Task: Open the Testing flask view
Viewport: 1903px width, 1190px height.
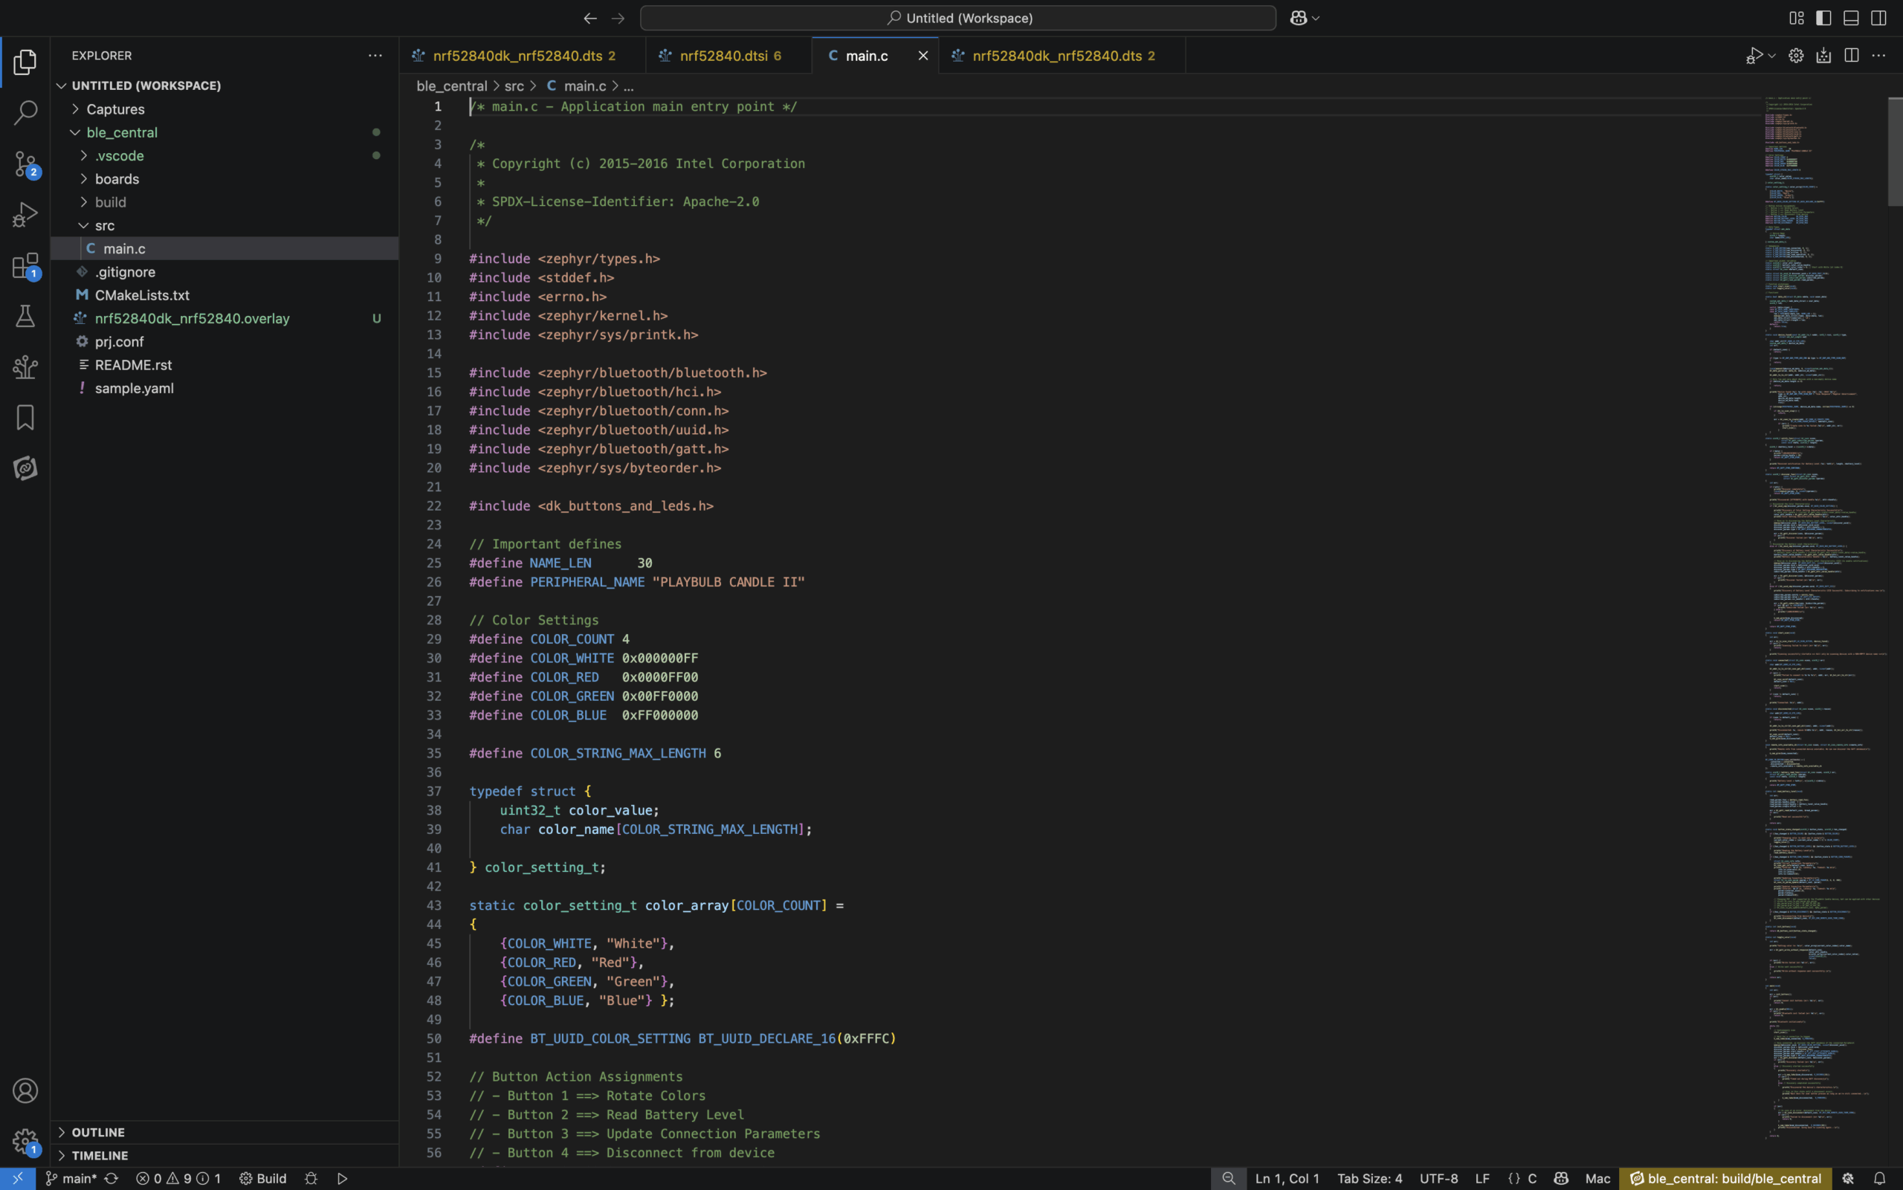Action: [25, 317]
